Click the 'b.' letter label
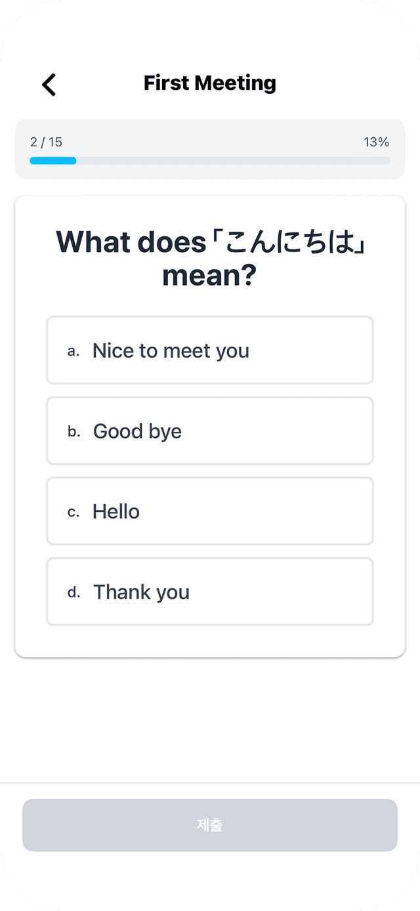Image resolution: width=420 pixels, height=911 pixels. click(x=74, y=431)
